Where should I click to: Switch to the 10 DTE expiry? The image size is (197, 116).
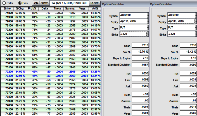pos(94,3)
